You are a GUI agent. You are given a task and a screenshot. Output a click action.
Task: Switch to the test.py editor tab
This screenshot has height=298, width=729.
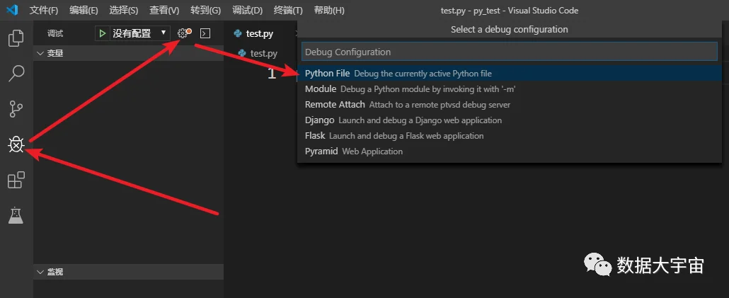(260, 33)
